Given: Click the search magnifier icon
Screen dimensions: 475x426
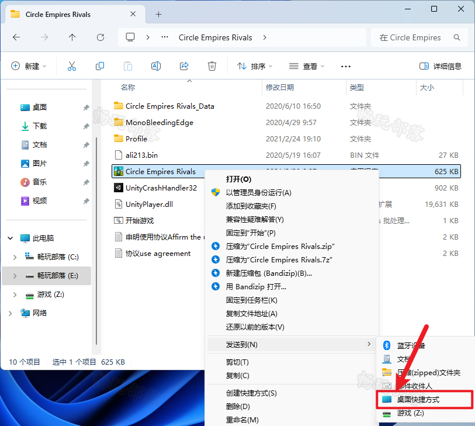Looking at the screenshot, I should pyautogui.click(x=456, y=37).
